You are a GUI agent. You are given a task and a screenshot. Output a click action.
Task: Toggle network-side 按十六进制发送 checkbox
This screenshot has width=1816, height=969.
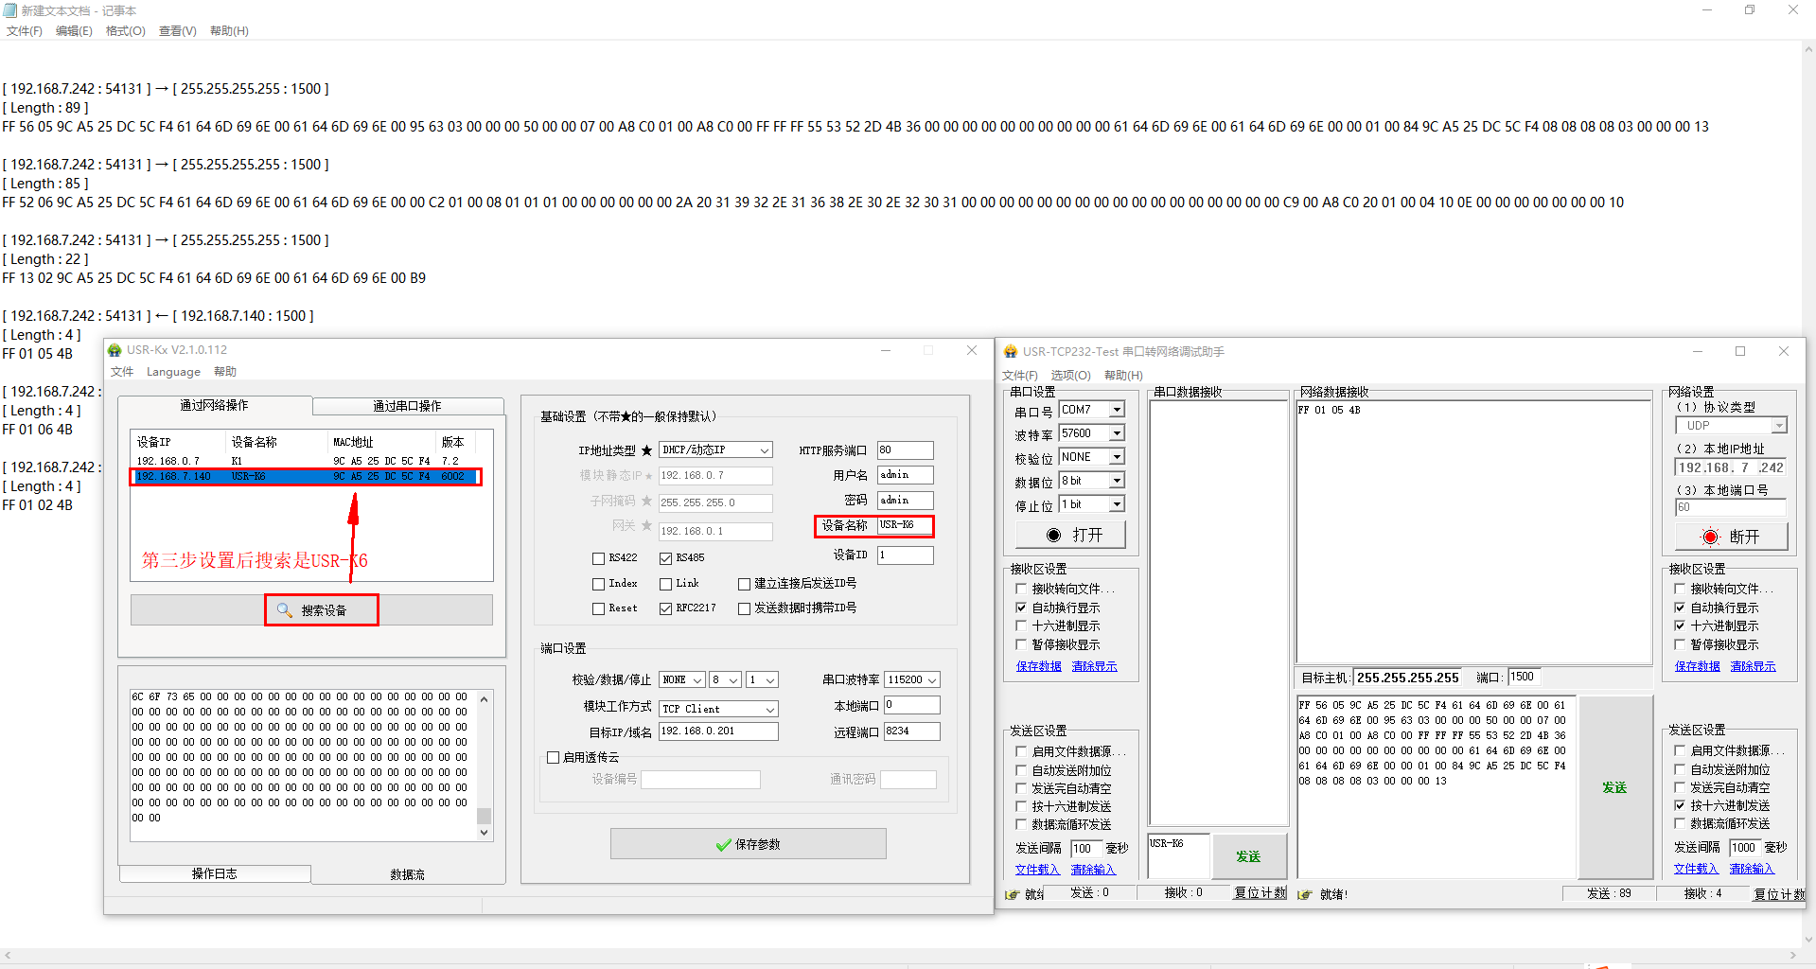pos(1681,806)
